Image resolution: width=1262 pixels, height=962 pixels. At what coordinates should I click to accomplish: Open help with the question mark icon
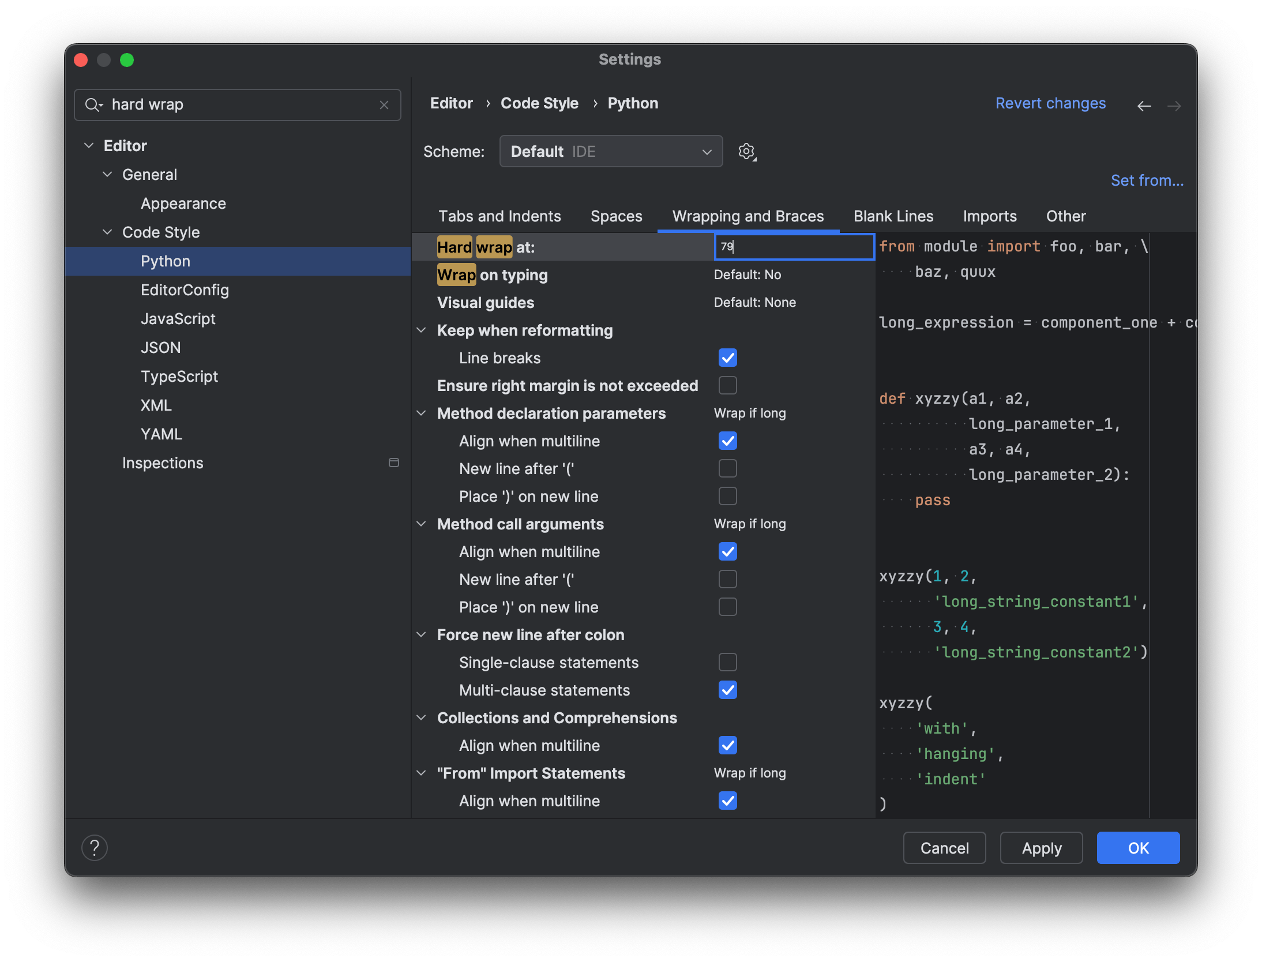tap(95, 848)
